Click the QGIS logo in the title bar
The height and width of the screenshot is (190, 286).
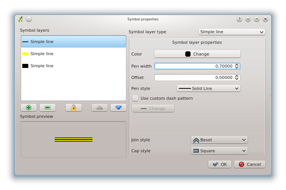click(20, 19)
